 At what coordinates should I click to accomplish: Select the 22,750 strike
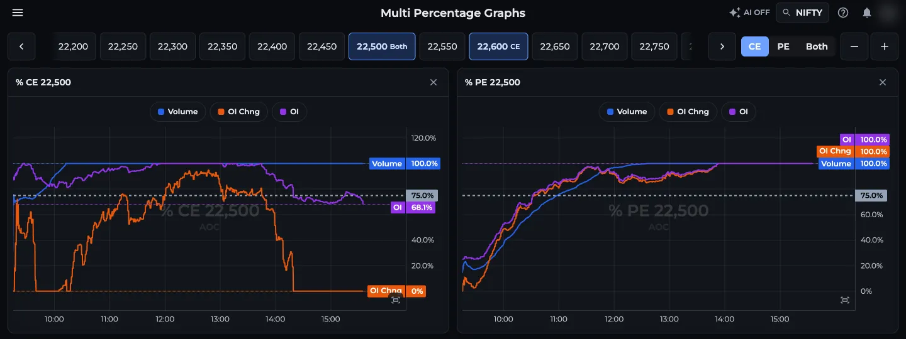click(654, 46)
